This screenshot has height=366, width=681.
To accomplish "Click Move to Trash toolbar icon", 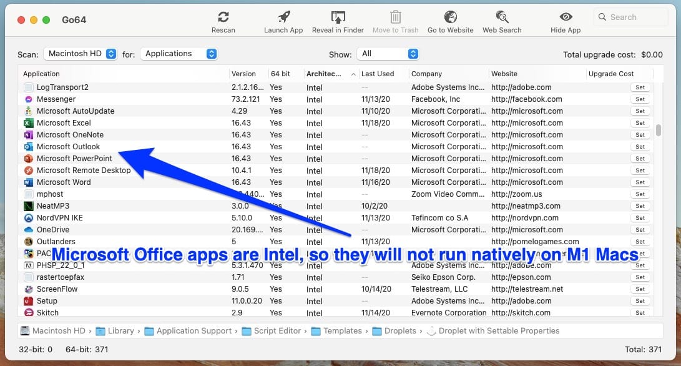I will click(395, 17).
